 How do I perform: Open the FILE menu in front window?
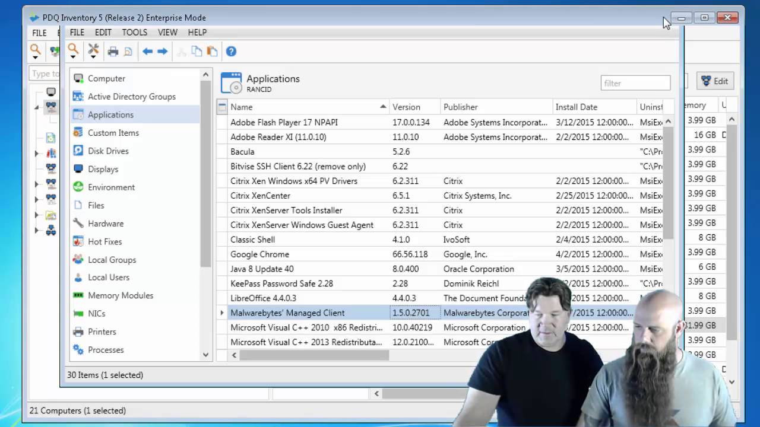click(x=77, y=32)
